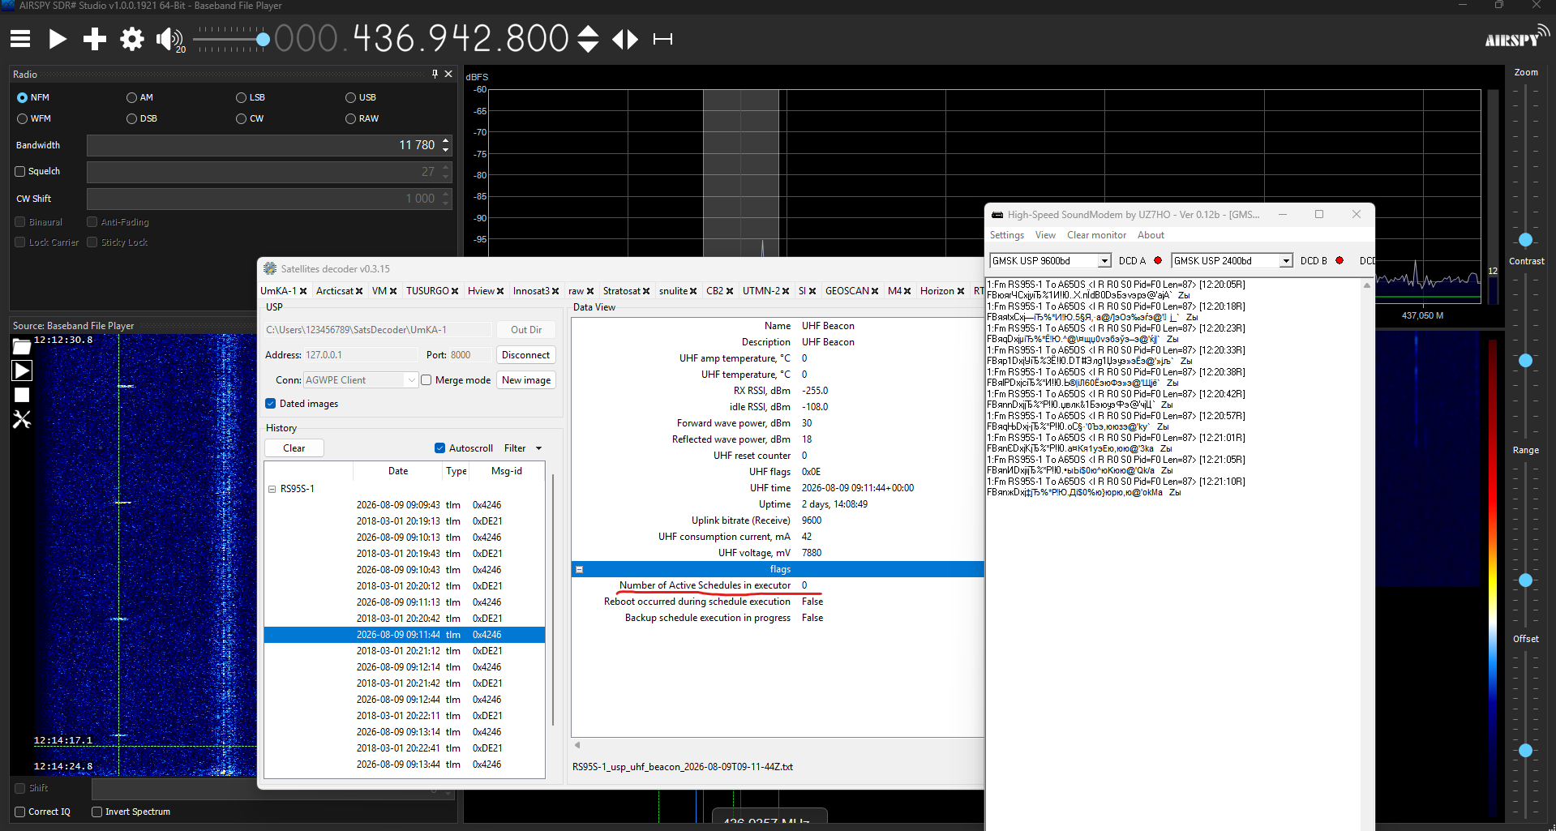This screenshot has width=1556, height=831.
Task: Toggle the Merge mode checkbox
Action: (x=426, y=380)
